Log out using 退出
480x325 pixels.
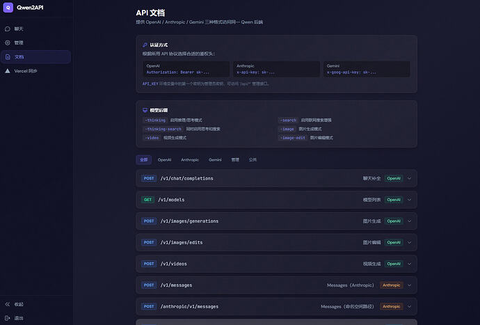pyautogui.click(x=35, y=318)
